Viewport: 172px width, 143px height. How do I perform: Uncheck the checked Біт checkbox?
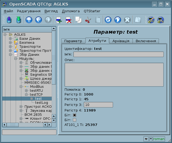point(75,115)
